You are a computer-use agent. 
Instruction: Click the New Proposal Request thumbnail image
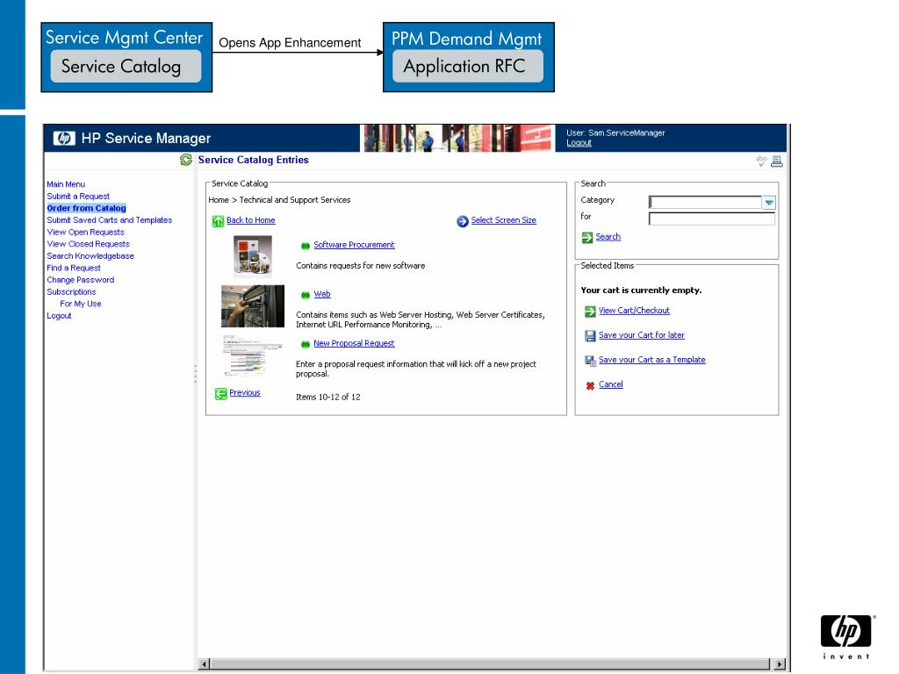tap(253, 355)
